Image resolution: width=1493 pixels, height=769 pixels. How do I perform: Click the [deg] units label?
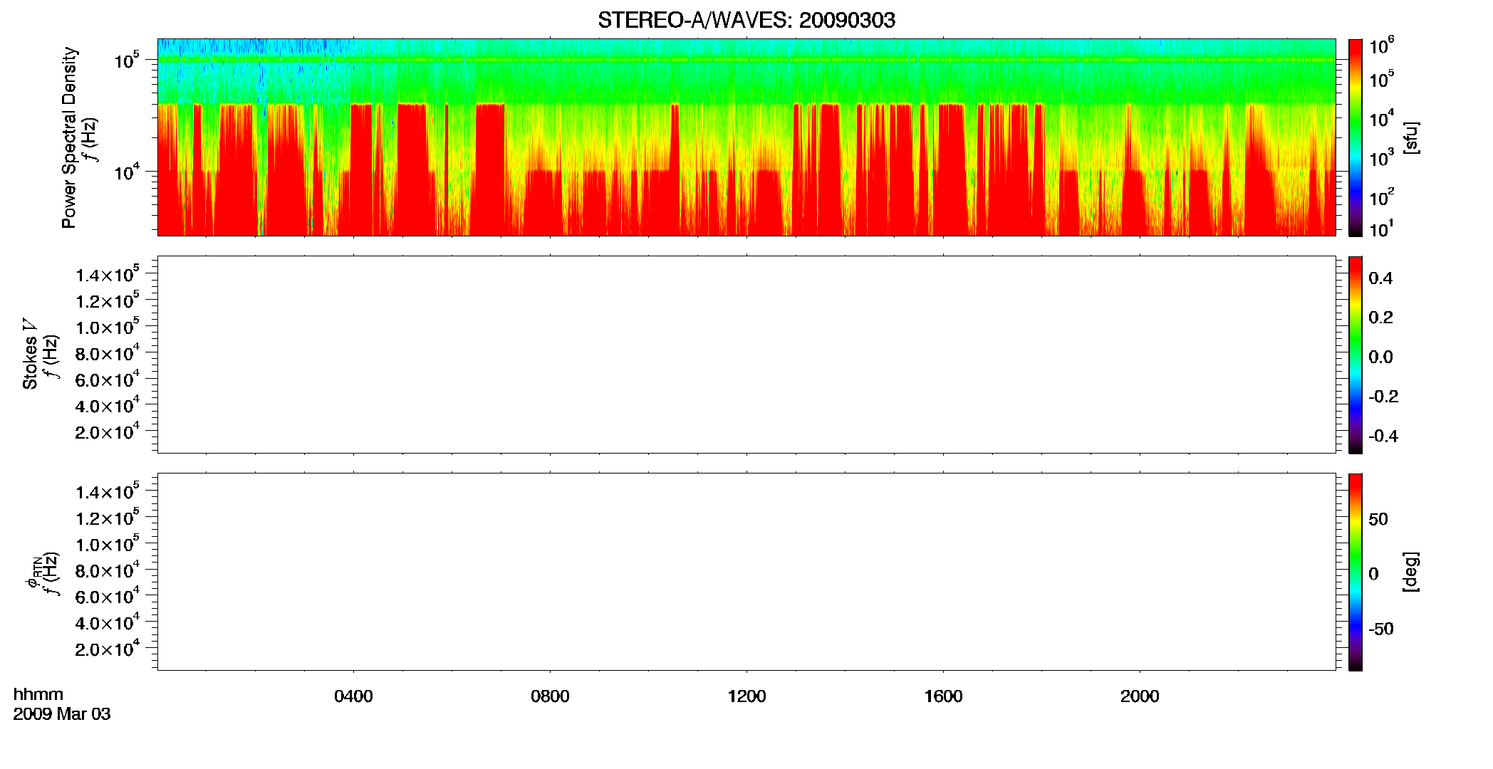coord(1410,572)
